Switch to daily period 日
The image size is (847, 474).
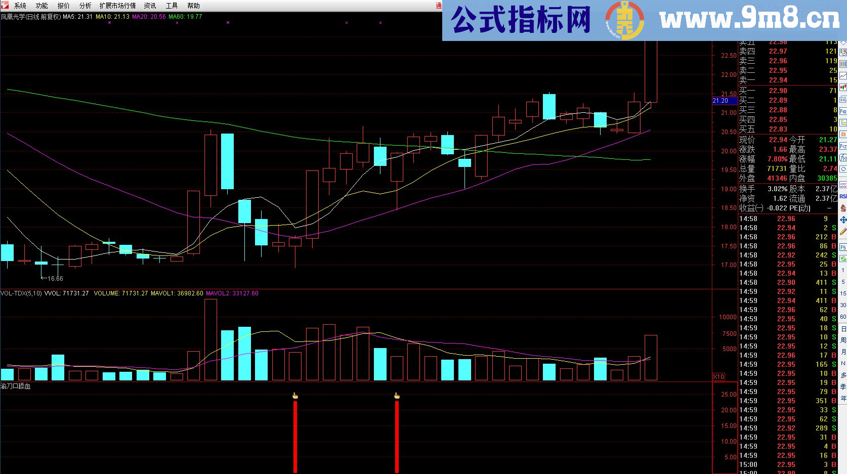(x=843, y=329)
